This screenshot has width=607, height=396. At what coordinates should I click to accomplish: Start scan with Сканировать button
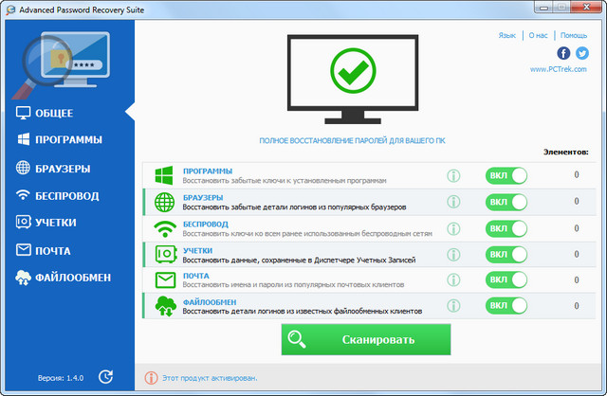click(366, 339)
